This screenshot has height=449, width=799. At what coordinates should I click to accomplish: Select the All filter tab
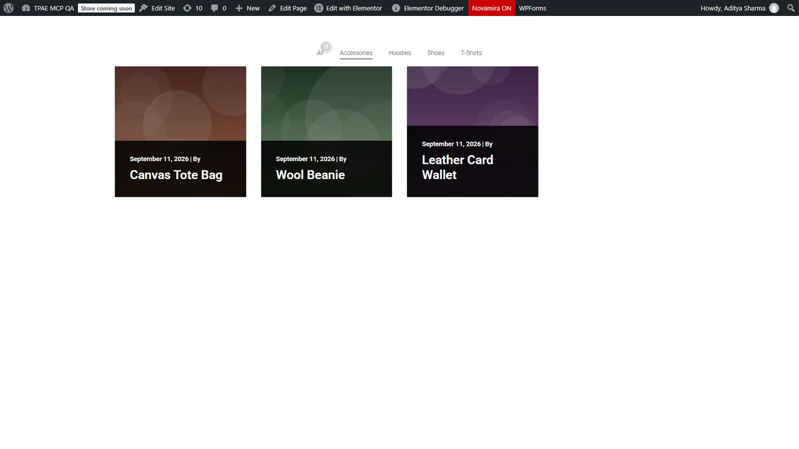pos(320,53)
